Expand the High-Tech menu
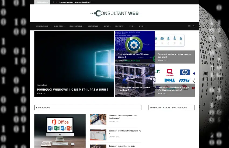This screenshot has height=148, width=229. pyautogui.click(x=60, y=26)
